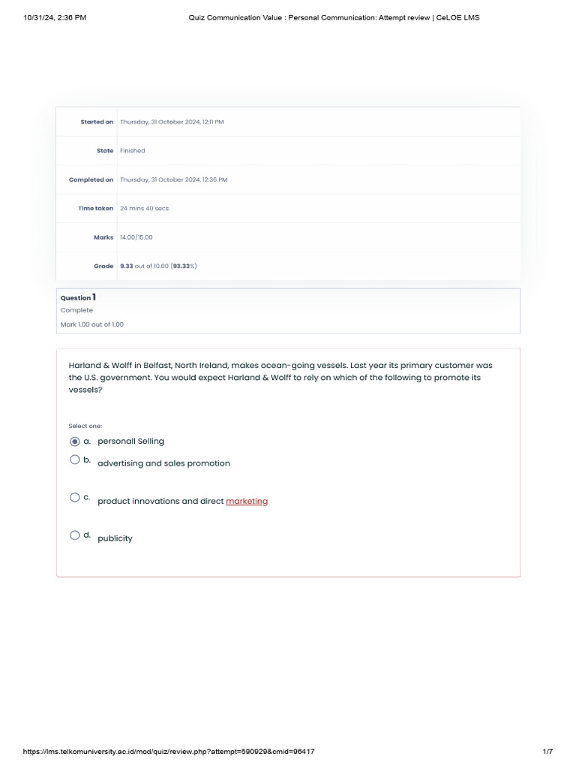Viewport: 576px width, 769px height.
Task: Click the lms.telkomuniversity.ac.id URL in the footer
Action: coord(169,752)
